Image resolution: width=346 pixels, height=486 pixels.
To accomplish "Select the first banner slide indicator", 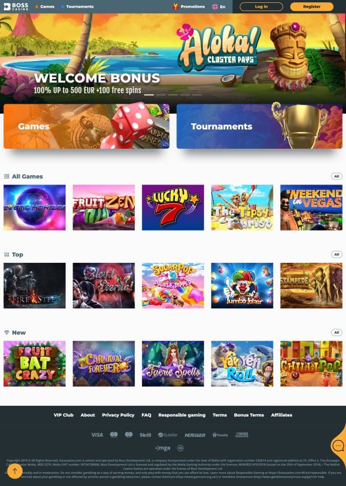I will [x=149, y=95].
